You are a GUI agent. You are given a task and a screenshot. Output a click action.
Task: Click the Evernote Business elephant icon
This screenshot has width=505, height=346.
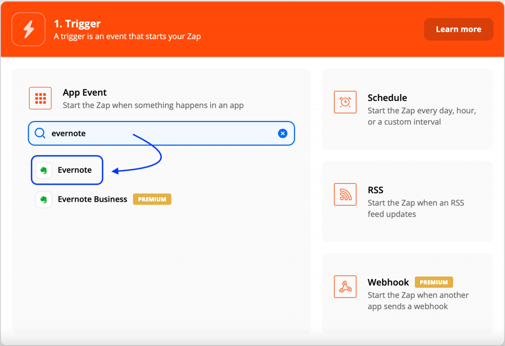tap(43, 200)
